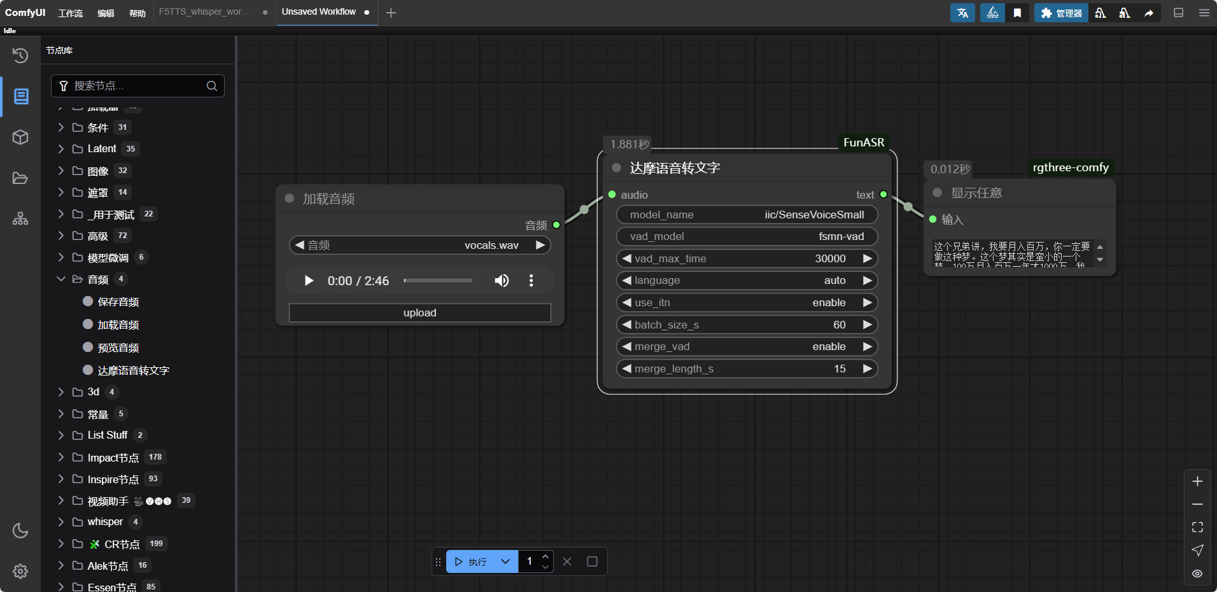The image size is (1217, 592).
Task: Open the node map tree icon
Action: pyautogui.click(x=20, y=219)
